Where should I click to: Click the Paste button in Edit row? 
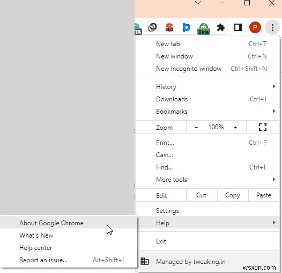click(x=264, y=195)
